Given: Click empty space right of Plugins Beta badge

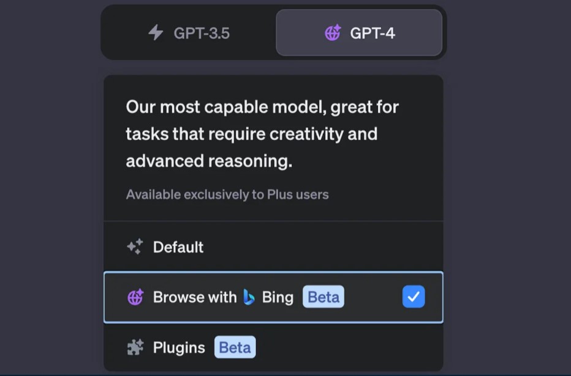Looking at the screenshot, I should coord(349,348).
